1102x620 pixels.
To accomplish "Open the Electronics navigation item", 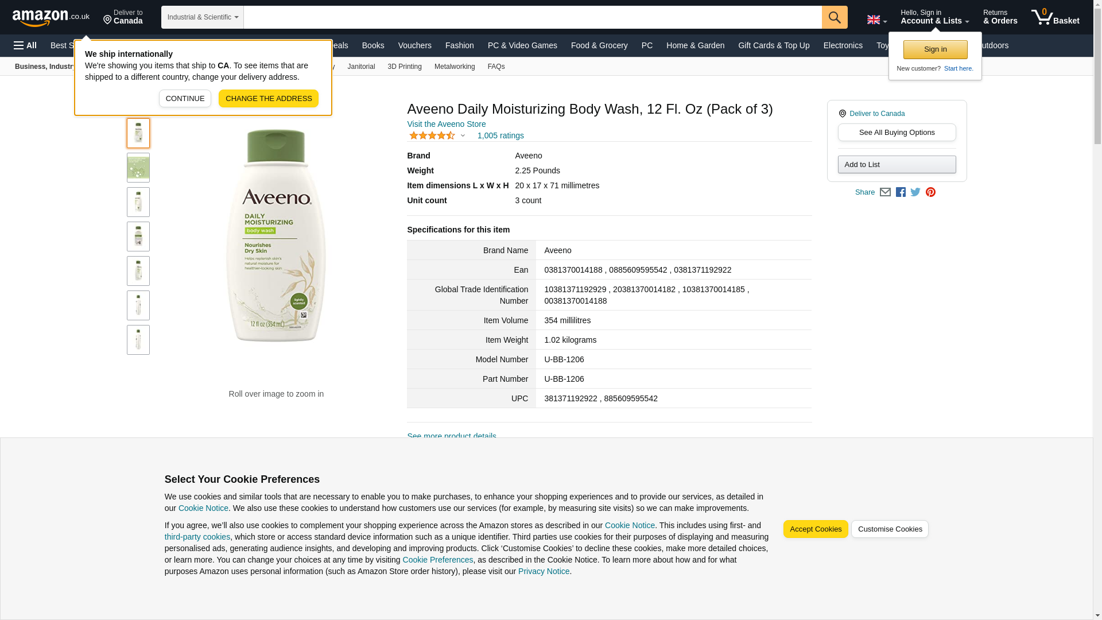I will [x=843, y=45].
